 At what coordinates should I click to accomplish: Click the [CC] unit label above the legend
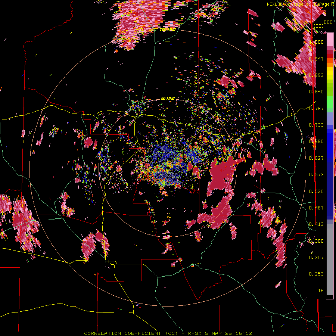point(318,26)
